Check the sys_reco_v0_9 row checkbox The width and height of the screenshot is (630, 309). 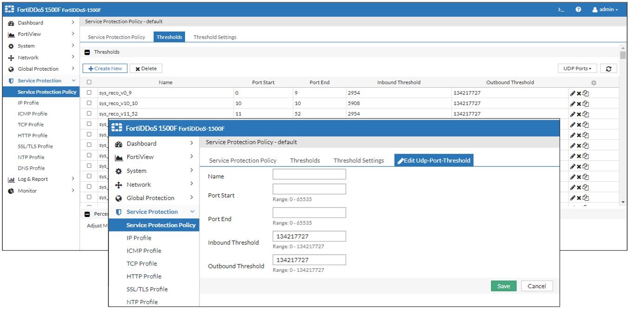click(x=89, y=92)
